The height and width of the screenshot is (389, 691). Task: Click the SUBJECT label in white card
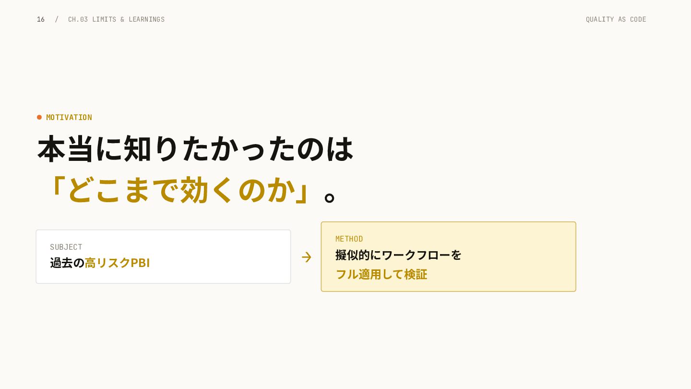click(x=66, y=247)
